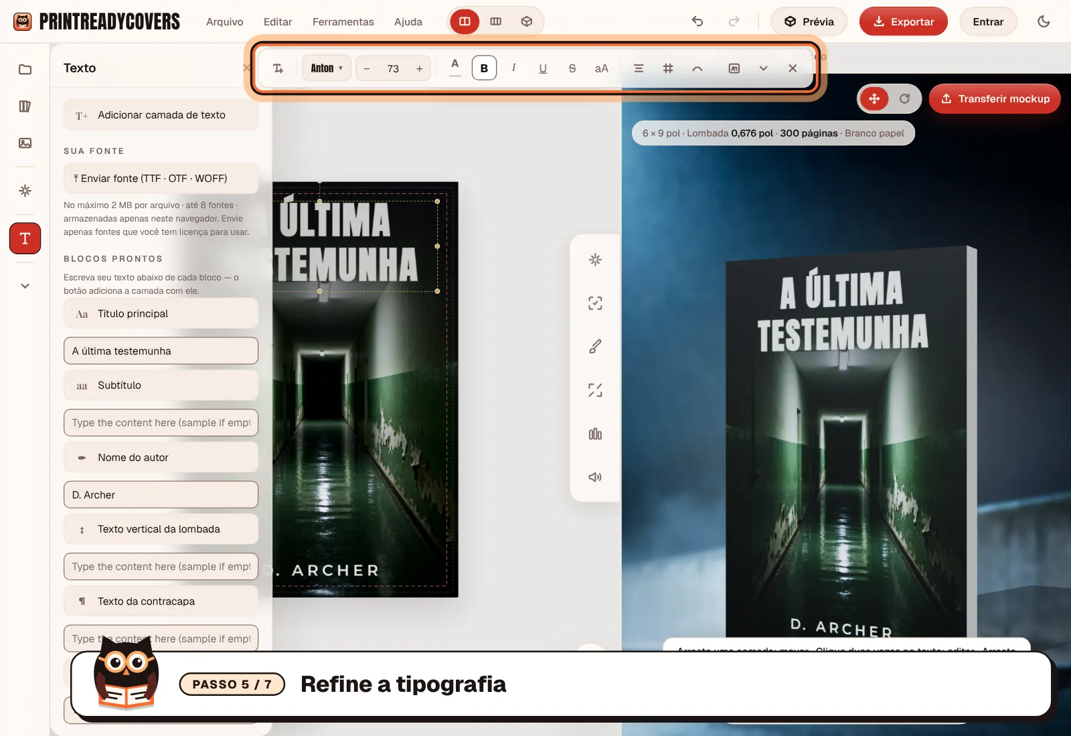
Task: Switch to 3D cube view mode
Action: pos(527,21)
